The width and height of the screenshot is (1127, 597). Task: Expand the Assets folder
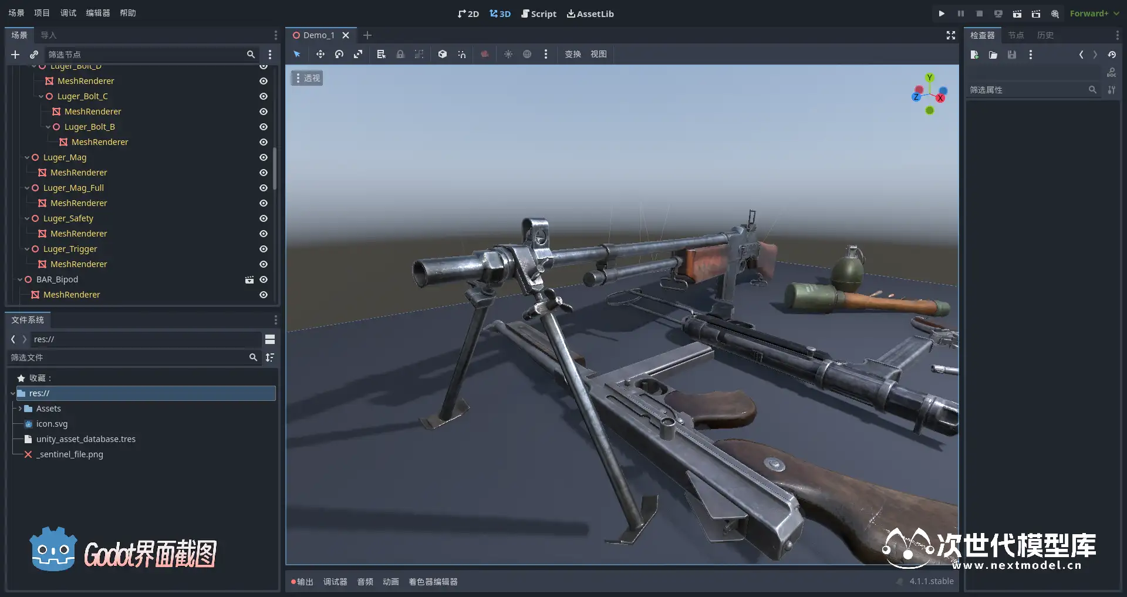point(20,409)
